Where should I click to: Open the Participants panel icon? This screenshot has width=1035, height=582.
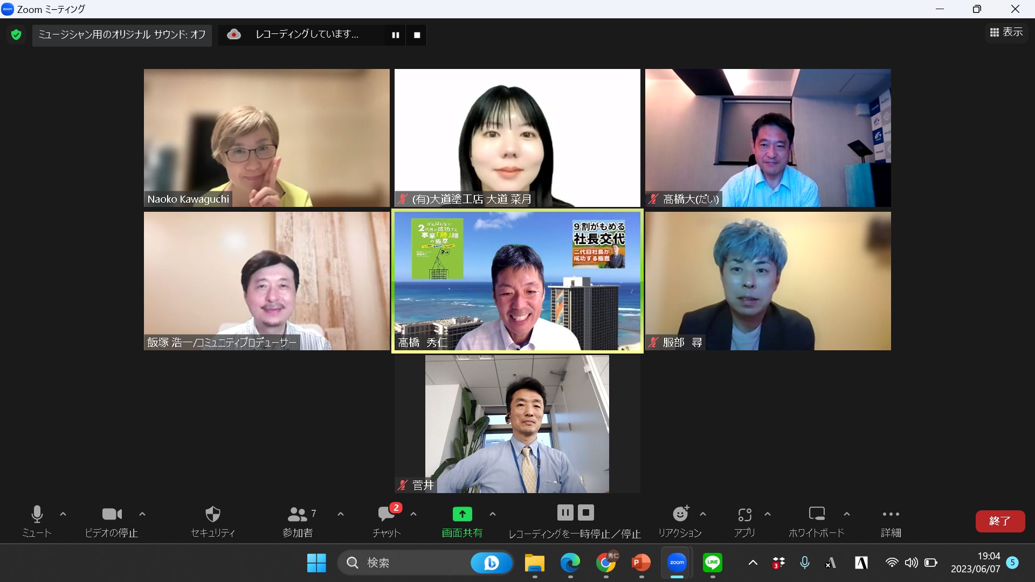[297, 514]
